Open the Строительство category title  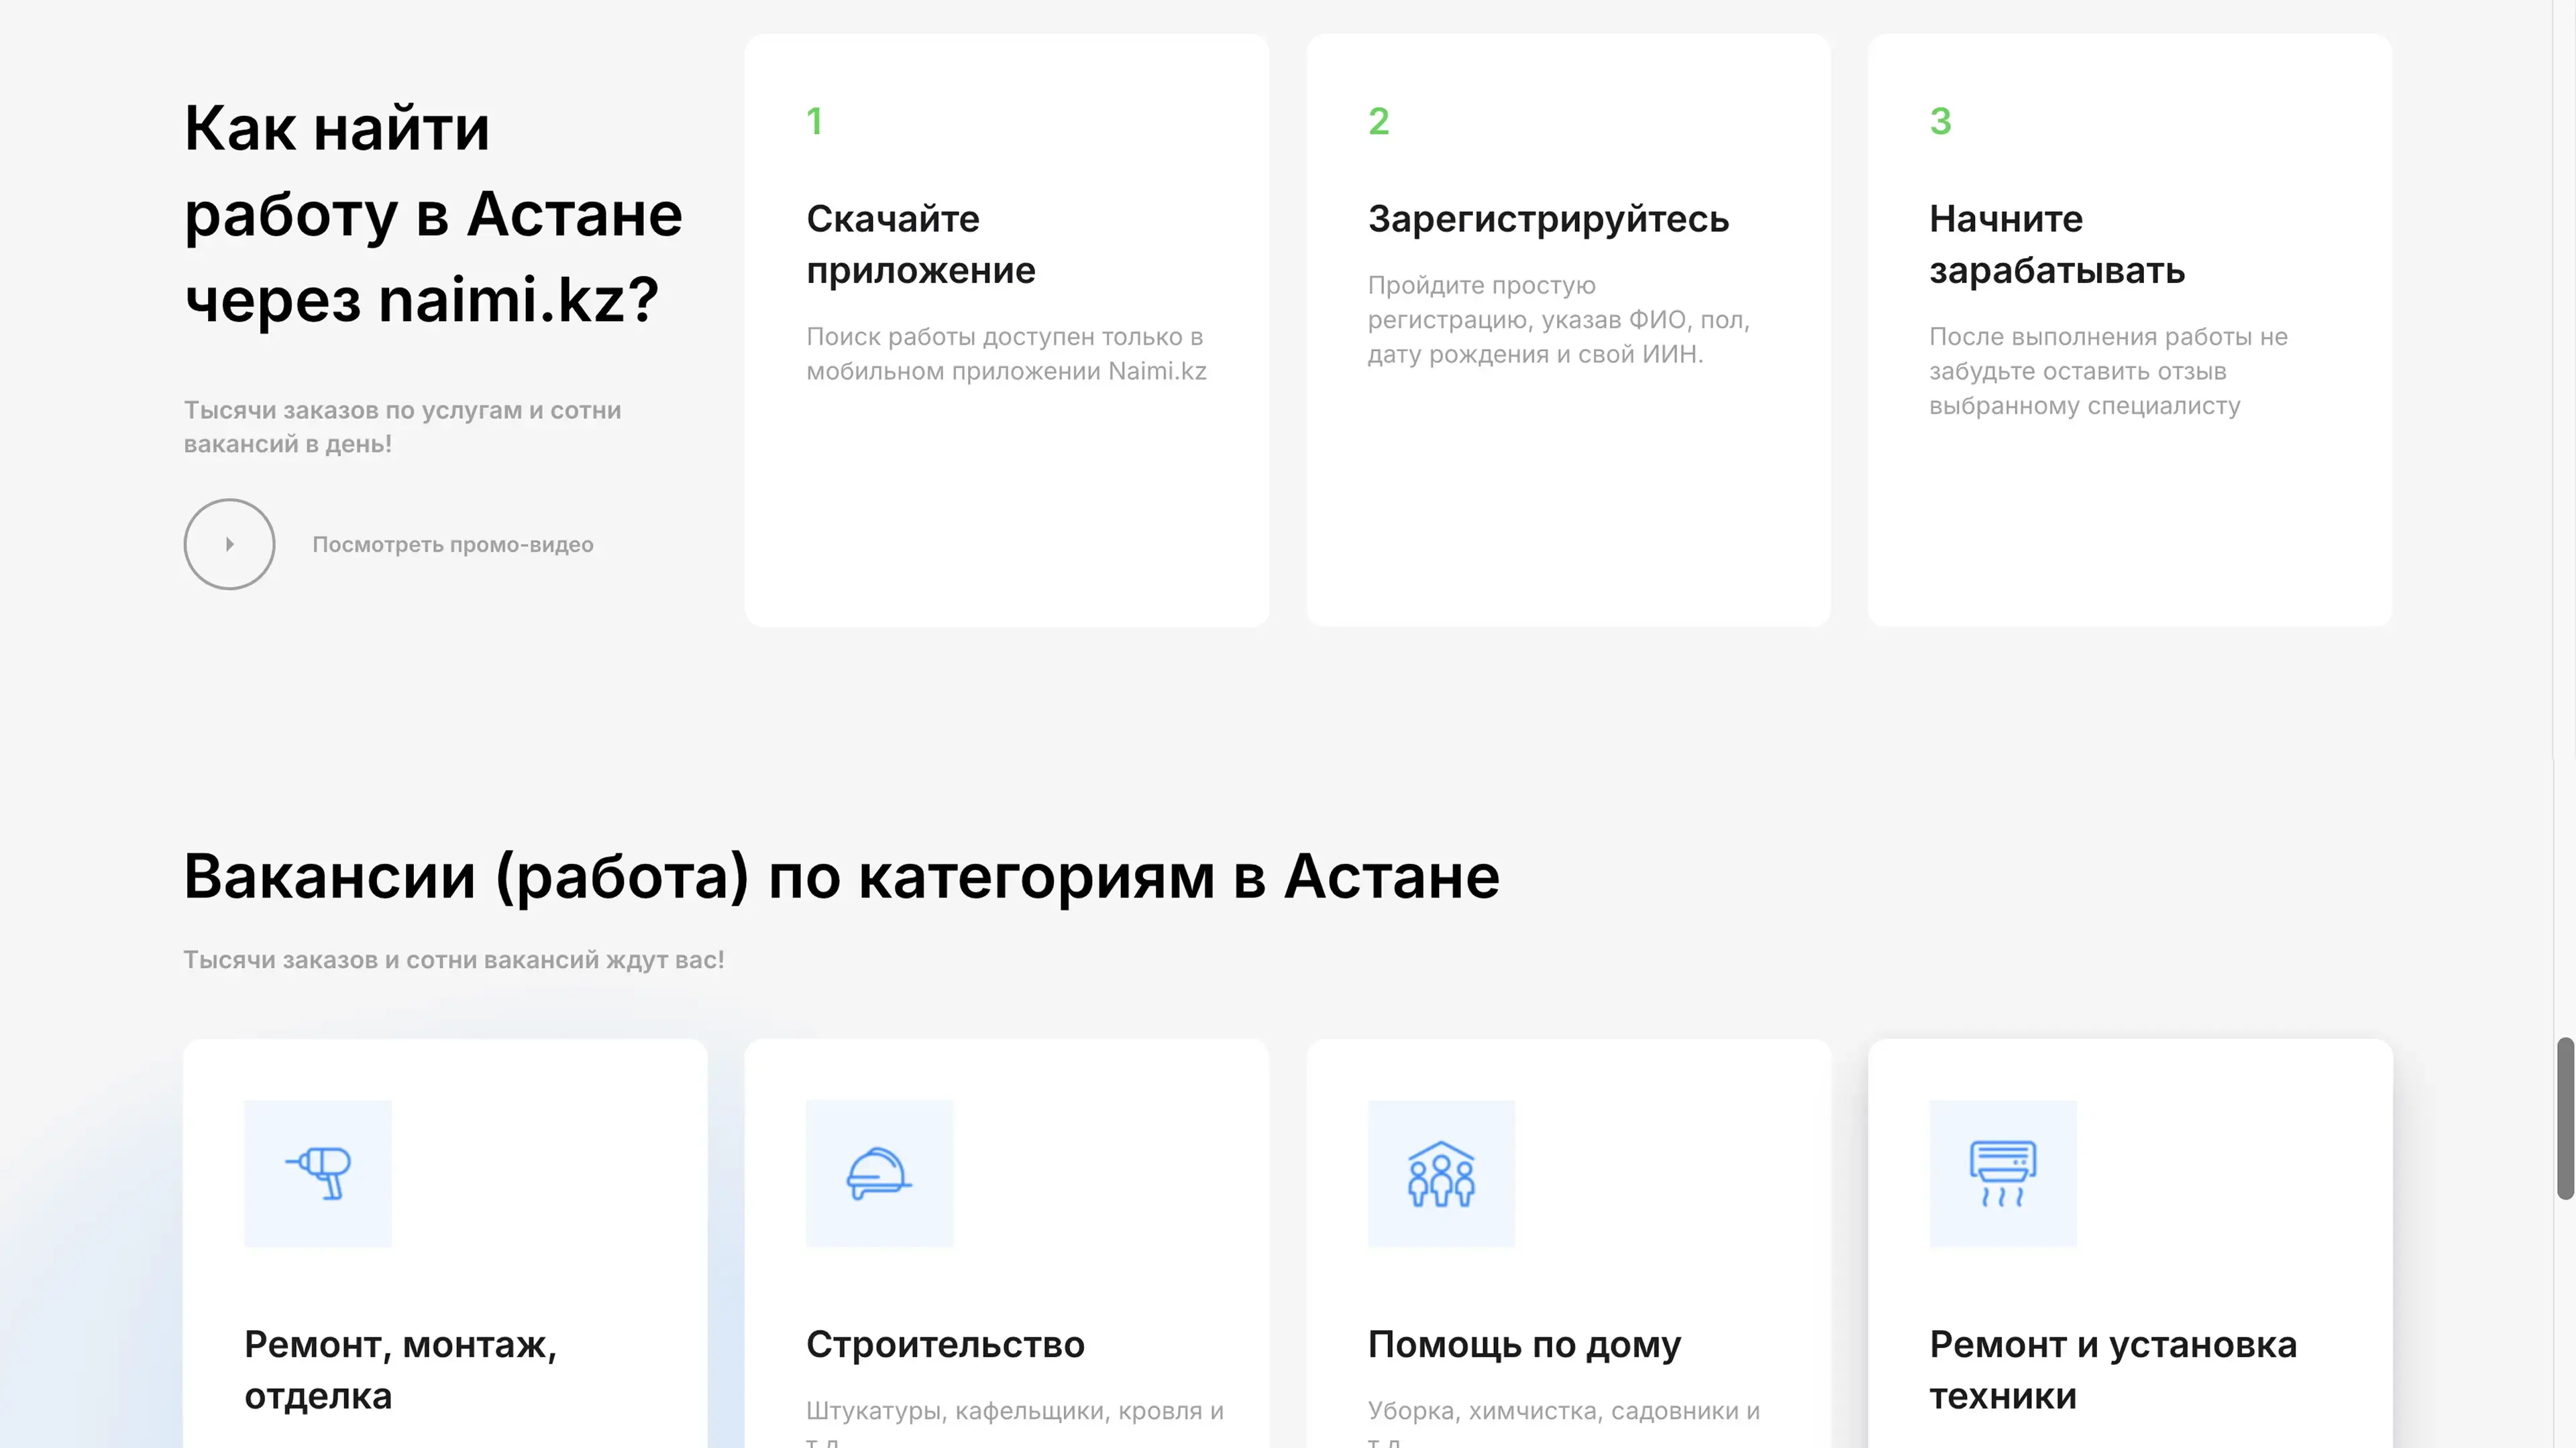(944, 1344)
